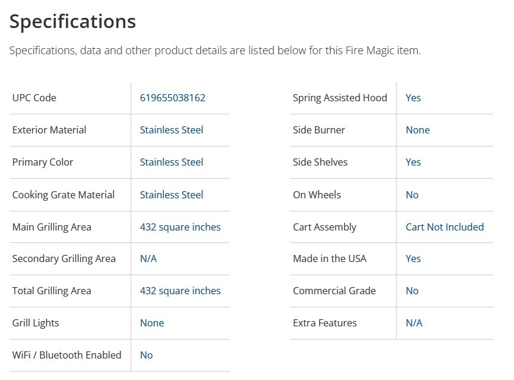Viewport: 514px width, 380px height.
Task: Click N/A value beside Extra Features
Action: [414, 323]
